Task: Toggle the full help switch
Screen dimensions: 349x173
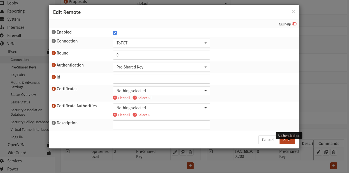Action: click(x=294, y=24)
